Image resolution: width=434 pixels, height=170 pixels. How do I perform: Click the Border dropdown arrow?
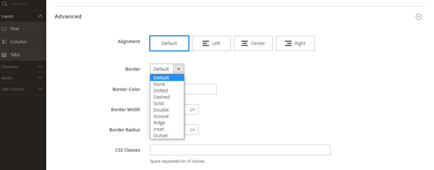178,69
